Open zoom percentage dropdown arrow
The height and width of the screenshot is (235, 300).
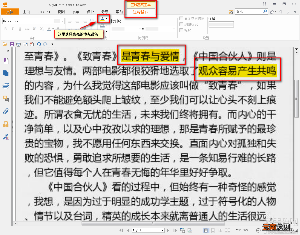254,230
